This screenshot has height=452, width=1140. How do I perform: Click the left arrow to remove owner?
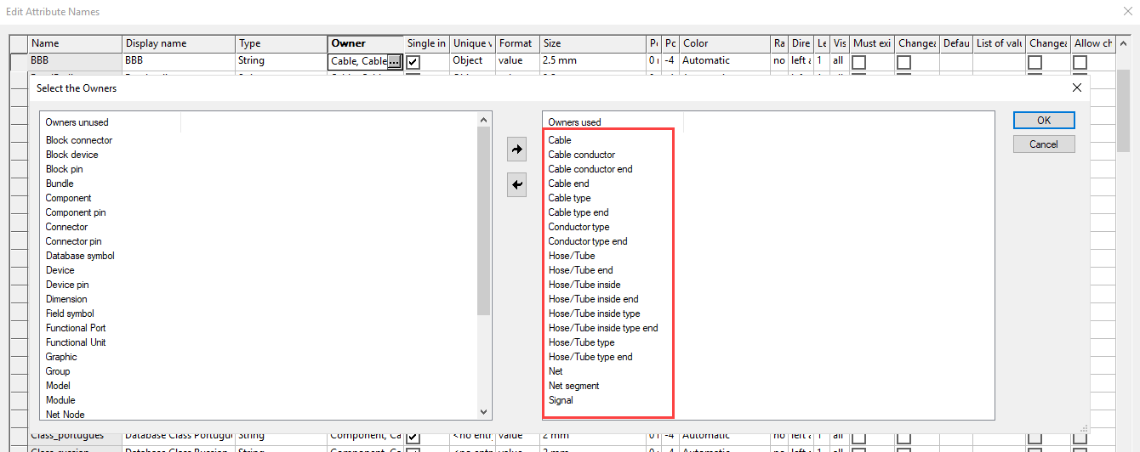[516, 184]
